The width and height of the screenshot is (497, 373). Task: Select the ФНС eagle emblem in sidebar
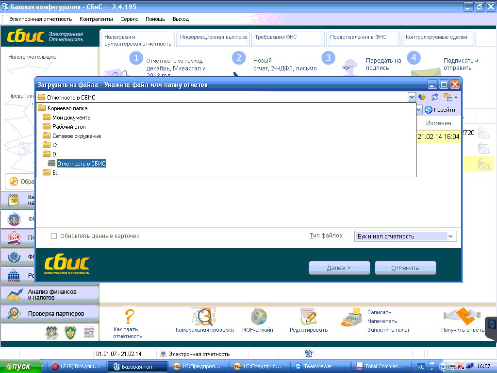(x=14, y=219)
